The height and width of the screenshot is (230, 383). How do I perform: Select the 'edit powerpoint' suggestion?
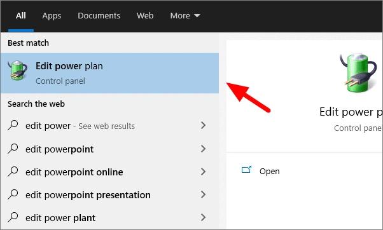[109, 149]
